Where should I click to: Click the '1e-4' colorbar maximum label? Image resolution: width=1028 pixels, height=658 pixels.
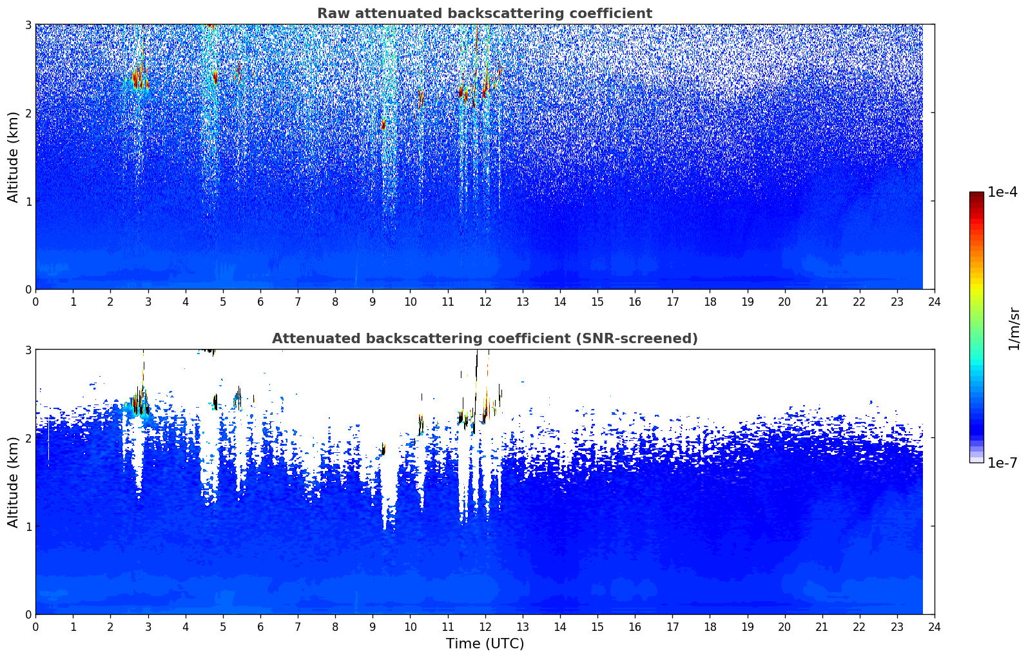[1002, 192]
